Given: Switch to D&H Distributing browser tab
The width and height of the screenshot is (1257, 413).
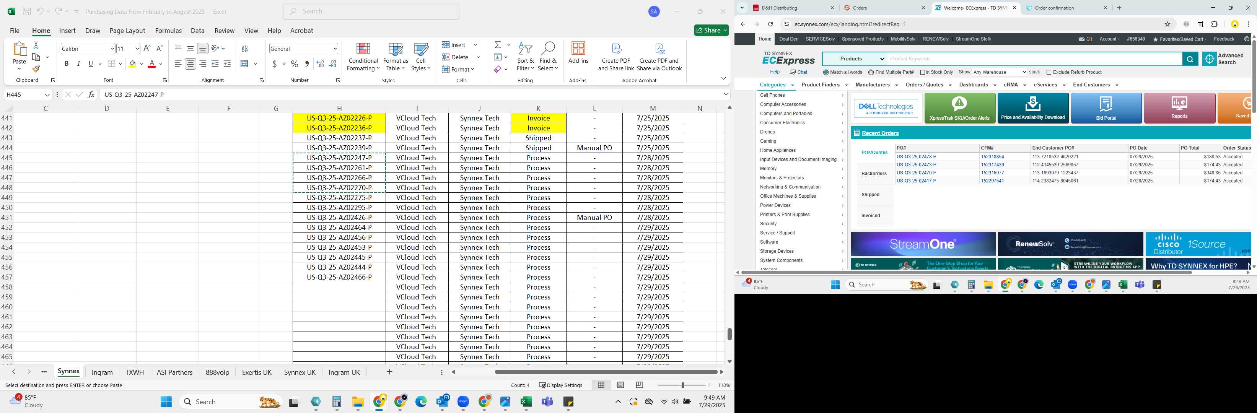Looking at the screenshot, I should pyautogui.click(x=793, y=8).
